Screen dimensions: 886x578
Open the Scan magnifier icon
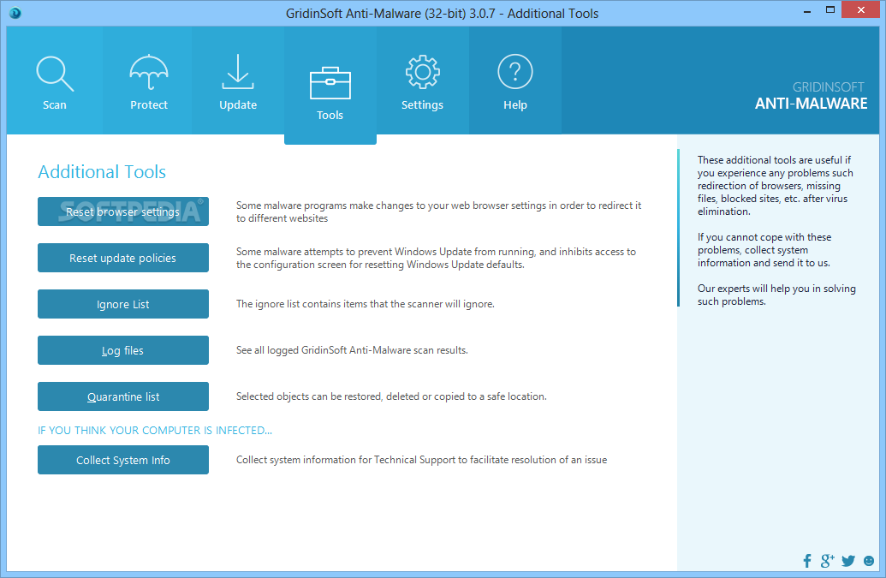(55, 73)
